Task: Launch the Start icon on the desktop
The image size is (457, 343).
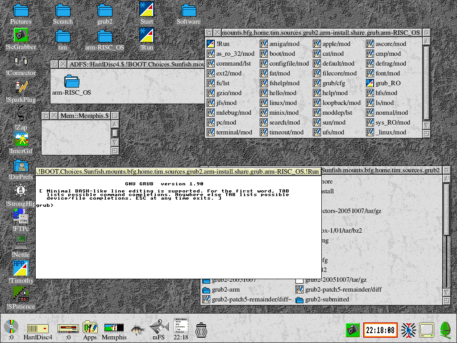Action: point(146,14)
